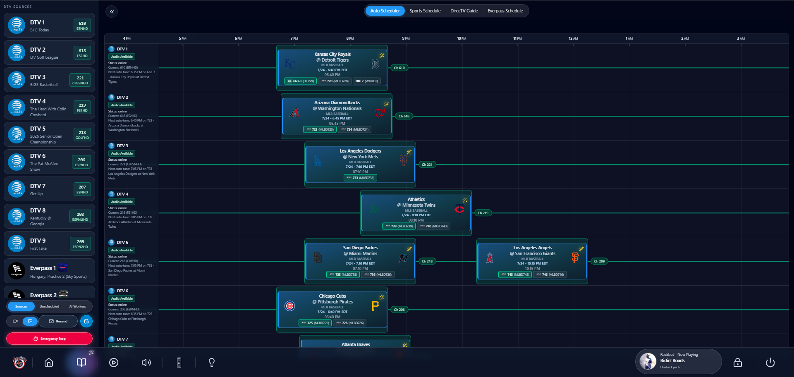Click the Ch 610 timeline marker
Image resolution: width=794 pixels, height=377 pixels.
pyautogui.click(x=399, y=68)
